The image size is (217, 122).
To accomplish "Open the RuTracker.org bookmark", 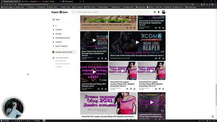I will [x=41, y=7].
